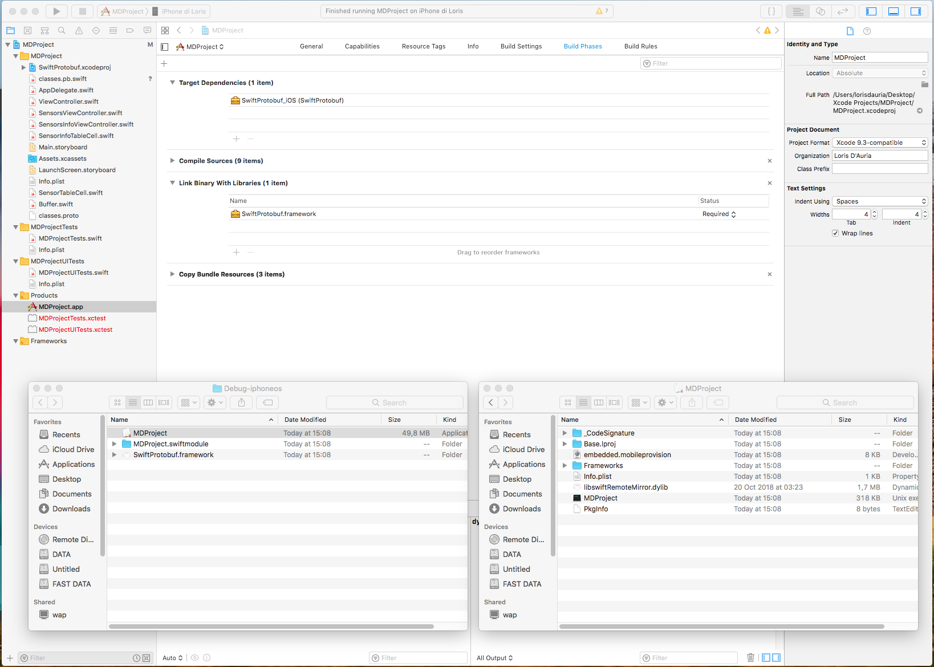Hide the Navigator panel
934x667 pixels.
[871, 11]
